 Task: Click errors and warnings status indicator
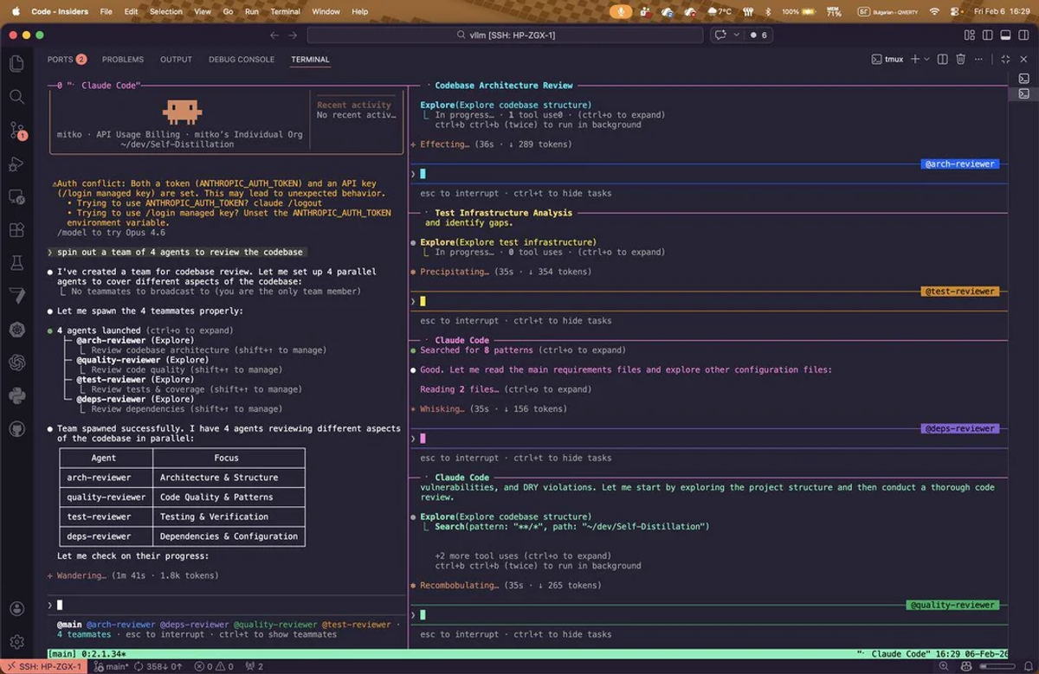pyautogui.click(x=215, y=667)
